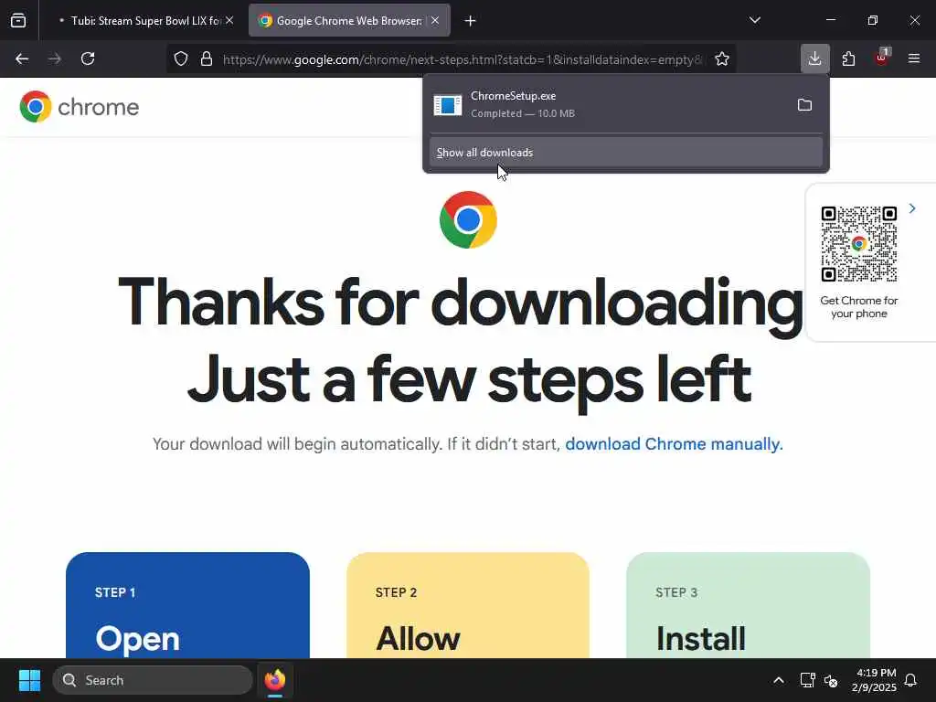Select the Step 2 Allow card
Image resolution: width=936 pixels, height=702 pixels.
pyautogui.click(x=468, y=605)
